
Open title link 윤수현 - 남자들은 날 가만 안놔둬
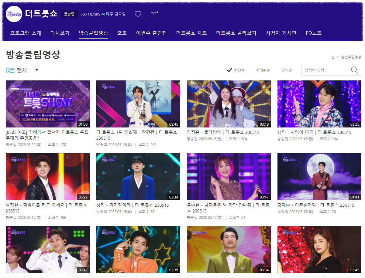tap(228, 208)
